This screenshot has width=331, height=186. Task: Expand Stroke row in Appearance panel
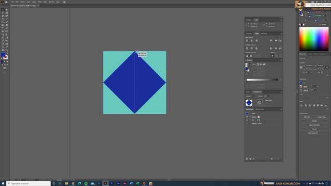click(250, 117)
